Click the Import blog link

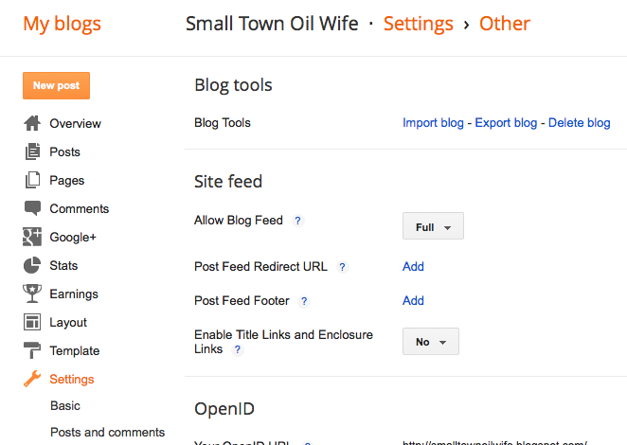[x=433, y=123]
